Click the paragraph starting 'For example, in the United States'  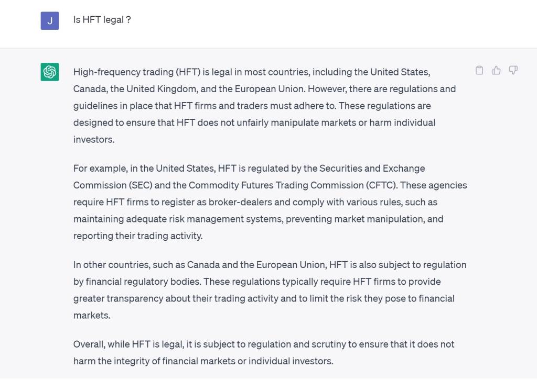[270, 202]
